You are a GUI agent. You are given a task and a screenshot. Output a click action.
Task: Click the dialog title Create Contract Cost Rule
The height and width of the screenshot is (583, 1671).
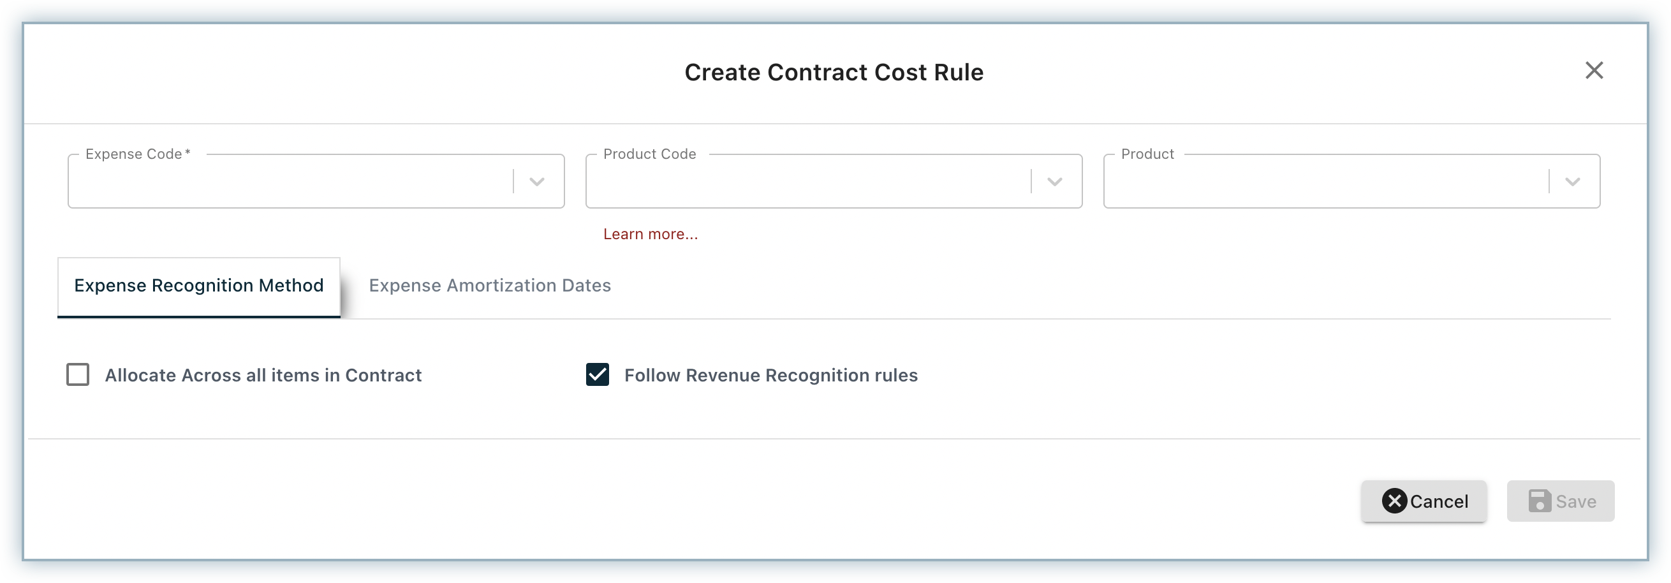(x=834, y=72)
